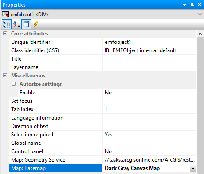Screen dimensions: 204x174
Task: Sort properties alphabetically with A-Z icon
Action: (x=16, y=24)
